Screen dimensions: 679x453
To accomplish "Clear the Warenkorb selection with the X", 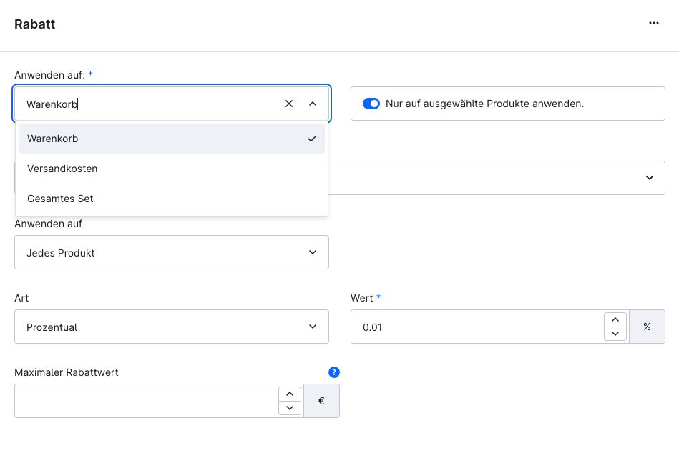I will tap(289, 104).
